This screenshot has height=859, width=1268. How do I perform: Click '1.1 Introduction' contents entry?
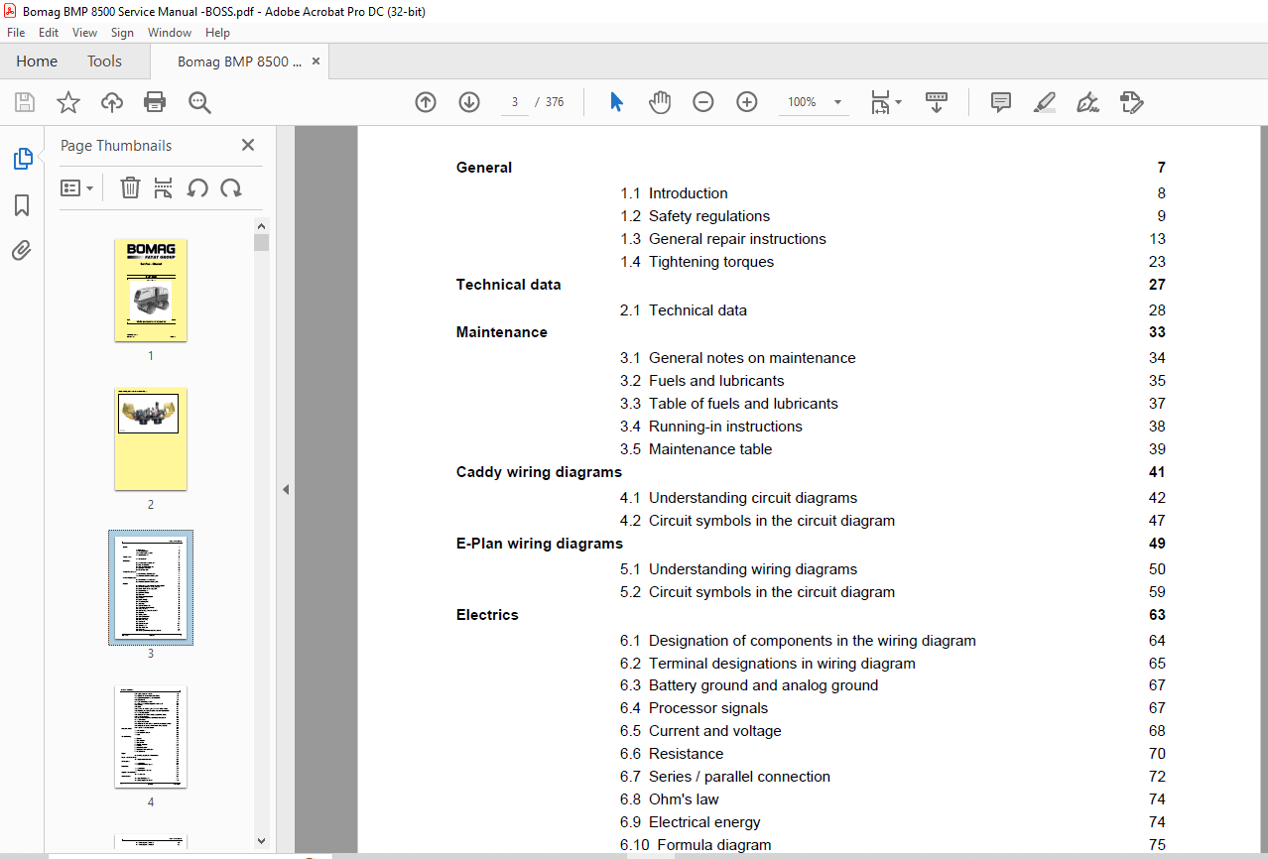tap(674, 193)
